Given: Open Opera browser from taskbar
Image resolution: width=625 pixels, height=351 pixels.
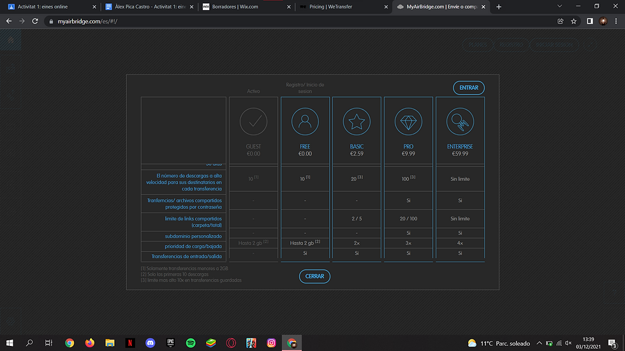Looking at the screenshot, I should 231,343.
